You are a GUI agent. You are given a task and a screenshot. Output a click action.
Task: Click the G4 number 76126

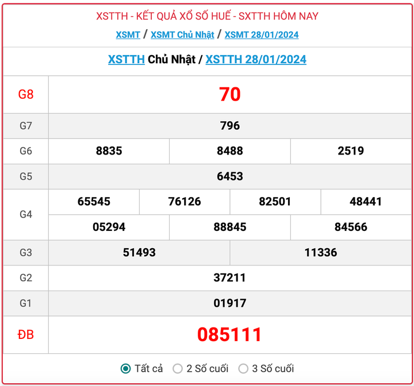coord(185,202)
